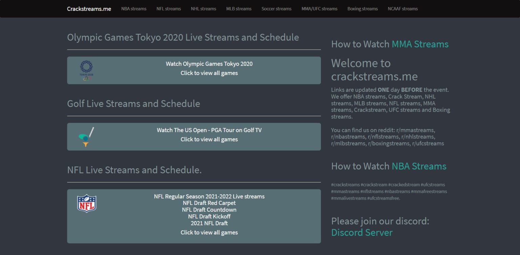Open the NFL streams section

169,9
